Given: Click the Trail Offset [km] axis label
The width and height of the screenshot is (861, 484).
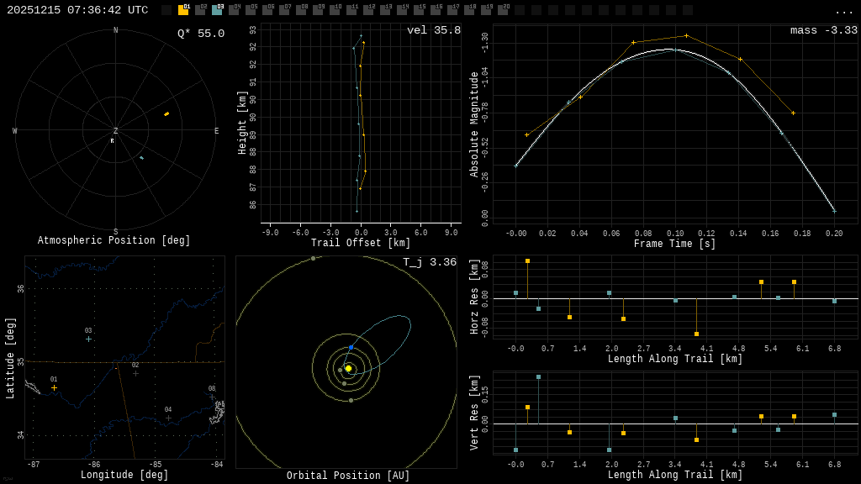Looking at the screenshot, I should point(361,243).
